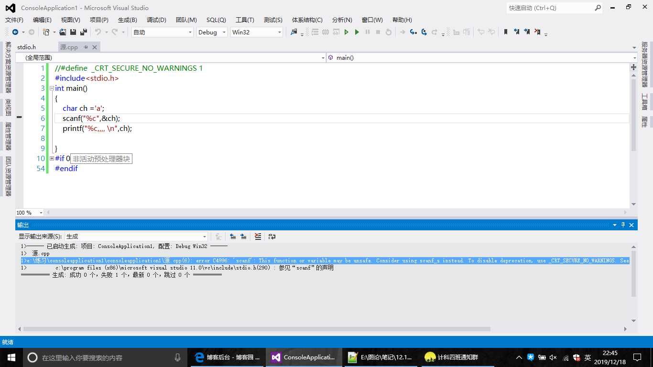Click the Find in Files icon
The width and height of the screenshot is (653, 367).
(x=294, y=32)
